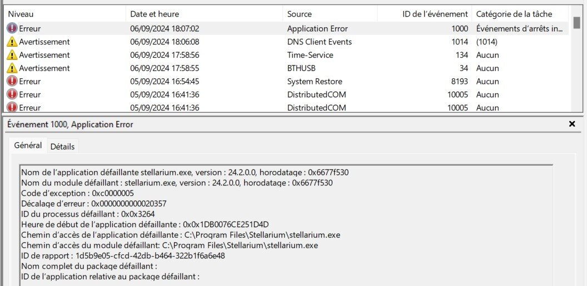Click the warning icon for DNS Client Events
Image resolution: width=587 pixels, height=286 pixels.
coord(12,42)
